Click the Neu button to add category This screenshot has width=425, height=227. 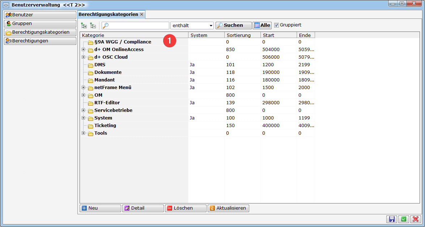(100, 208)
